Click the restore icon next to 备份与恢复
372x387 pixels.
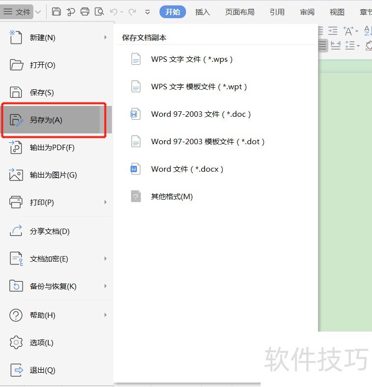coord(16,286)
